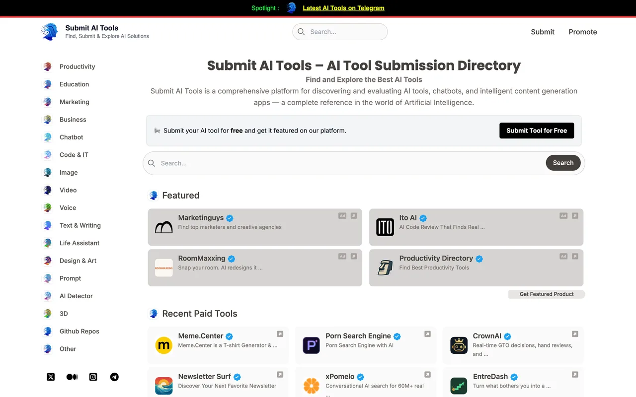The width and height of the screenshot is (636, 397).
Task: Click the Newsletter Surf wave logo
Action: pyautogui.click(x=164, y=386)
